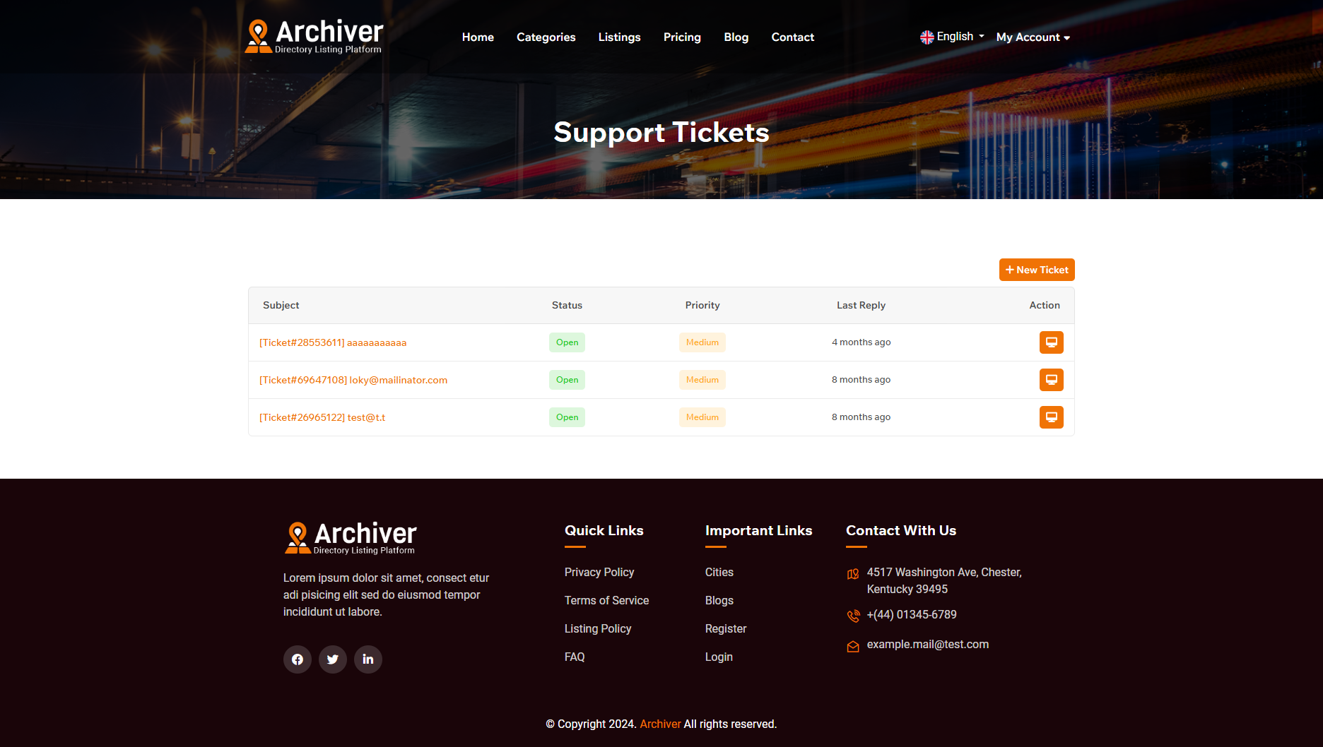This screenshot has width=1323, height=747.
Task: Select the Listings menu item
Action: (619, 37)
